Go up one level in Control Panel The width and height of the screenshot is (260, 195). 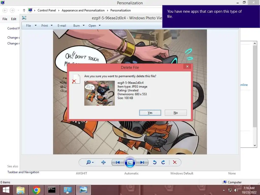[24, 10]
